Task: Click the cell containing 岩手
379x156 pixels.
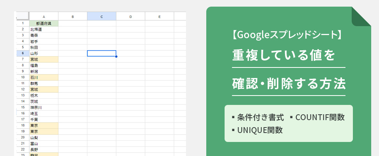Action: coord(44,41)
